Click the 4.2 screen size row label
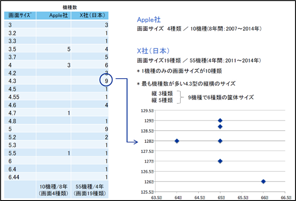This screenshot has height=201, width=296. pos(12,73)
